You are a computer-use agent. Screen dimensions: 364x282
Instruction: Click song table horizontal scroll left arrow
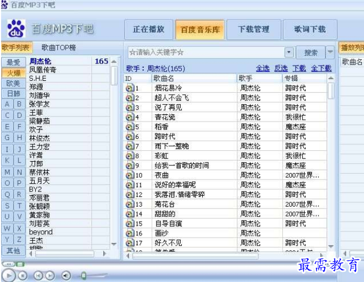pos(128,256)
